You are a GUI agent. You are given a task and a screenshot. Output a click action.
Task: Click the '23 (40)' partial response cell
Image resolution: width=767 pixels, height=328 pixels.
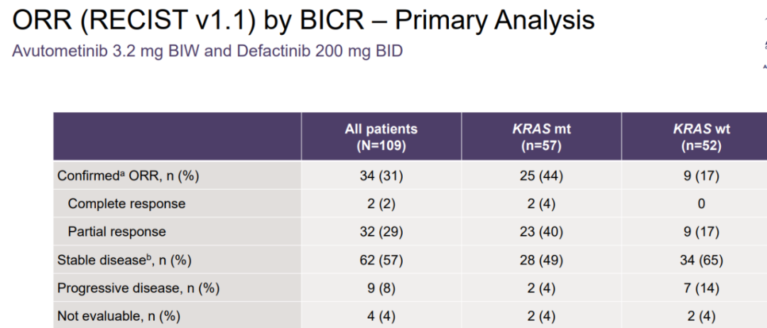(541, 232)
